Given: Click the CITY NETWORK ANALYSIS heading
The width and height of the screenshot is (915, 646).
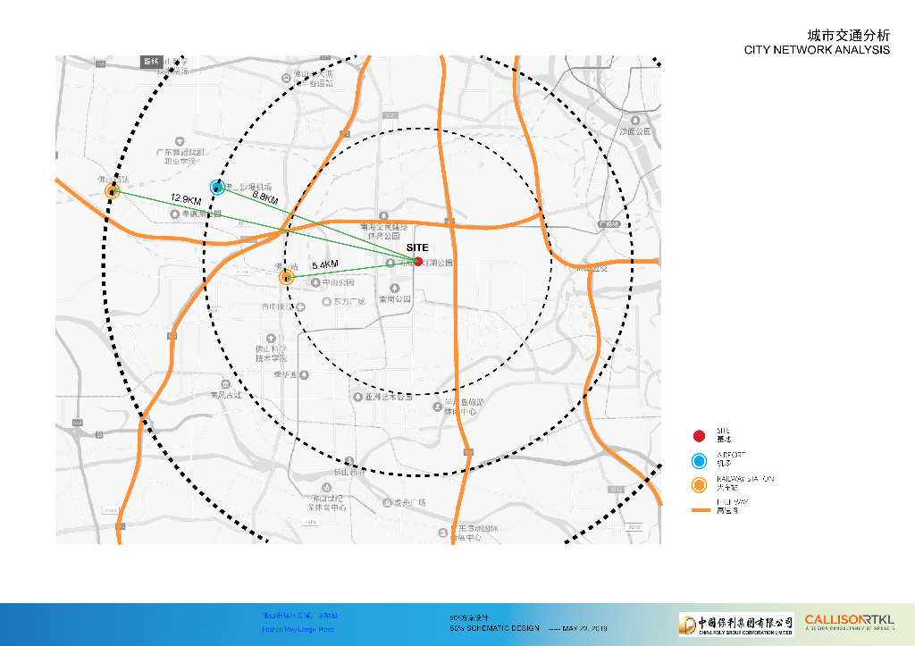Looking at the screenshot, I should click(817, 50).
